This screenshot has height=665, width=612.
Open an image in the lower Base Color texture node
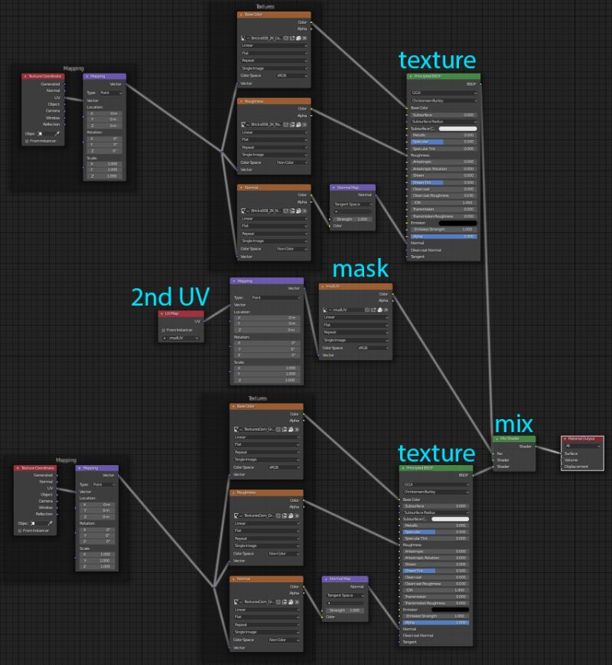click(285, 430)
